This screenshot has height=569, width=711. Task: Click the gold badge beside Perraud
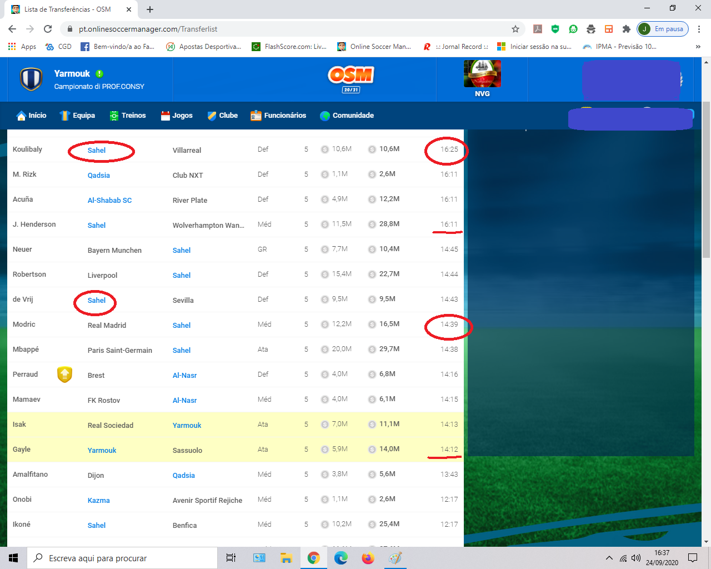coord(65,375)
